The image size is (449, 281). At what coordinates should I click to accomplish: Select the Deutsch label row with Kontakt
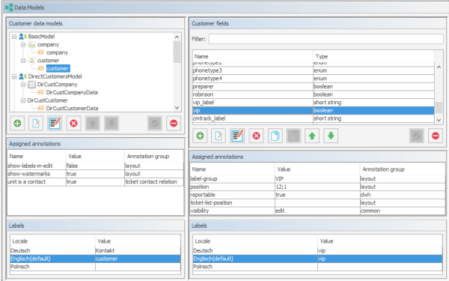[95, 250]
